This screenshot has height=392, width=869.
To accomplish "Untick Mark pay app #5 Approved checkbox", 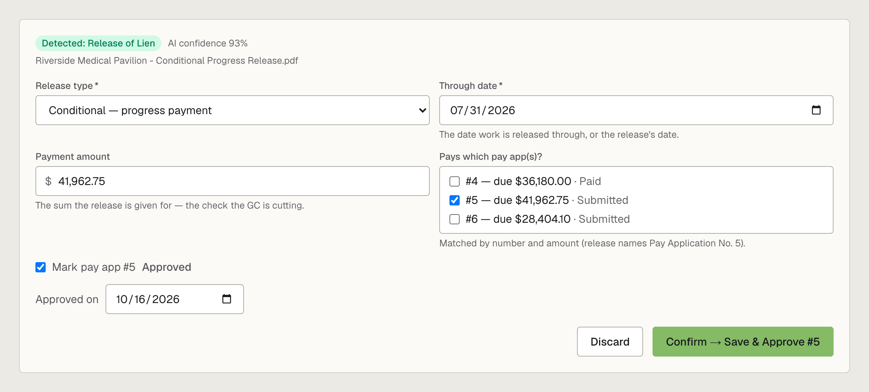I will (x=41, y=267).
